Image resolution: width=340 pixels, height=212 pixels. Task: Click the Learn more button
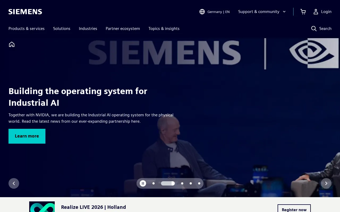coord(27,136)
